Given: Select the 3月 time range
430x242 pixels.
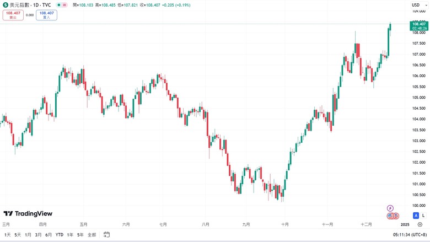Looking at the screenshot, I should click(x=39, y=235).
